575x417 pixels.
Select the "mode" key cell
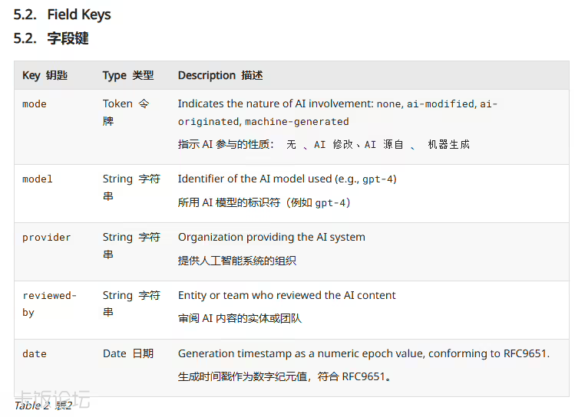pyautogui.click(x=35, y=104)
